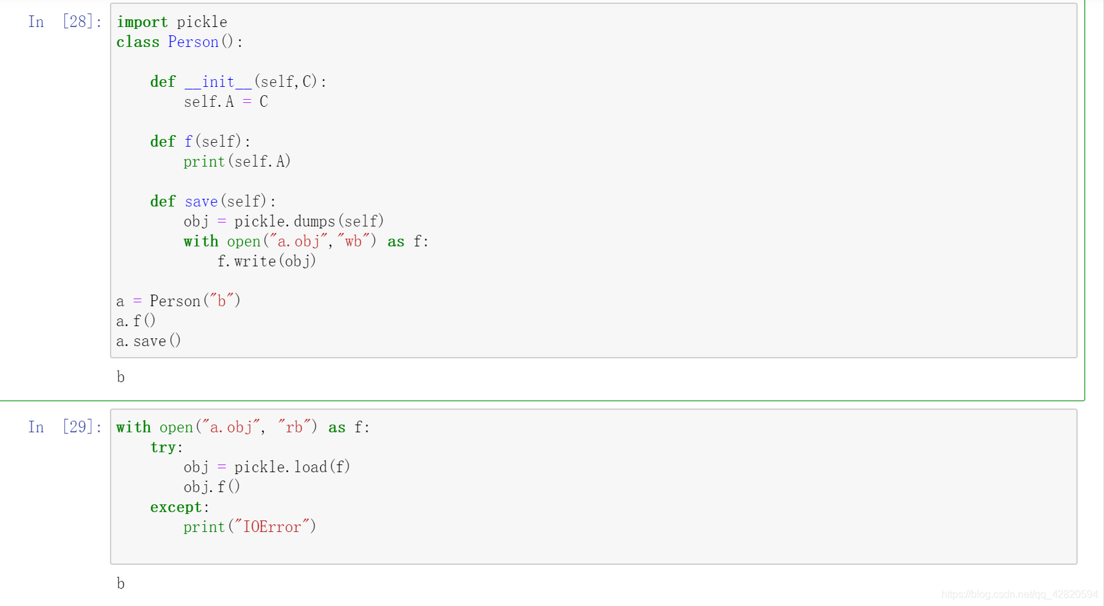Place cursor on the 'a.save()' line
The height and width of the screenshot is (606, 1104).
149,341
